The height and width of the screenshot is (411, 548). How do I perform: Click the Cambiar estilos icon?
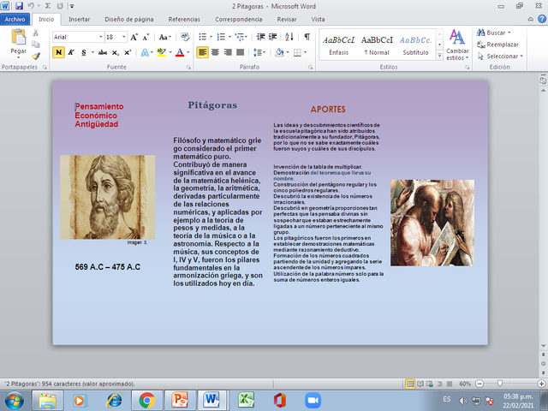[457, 37]
